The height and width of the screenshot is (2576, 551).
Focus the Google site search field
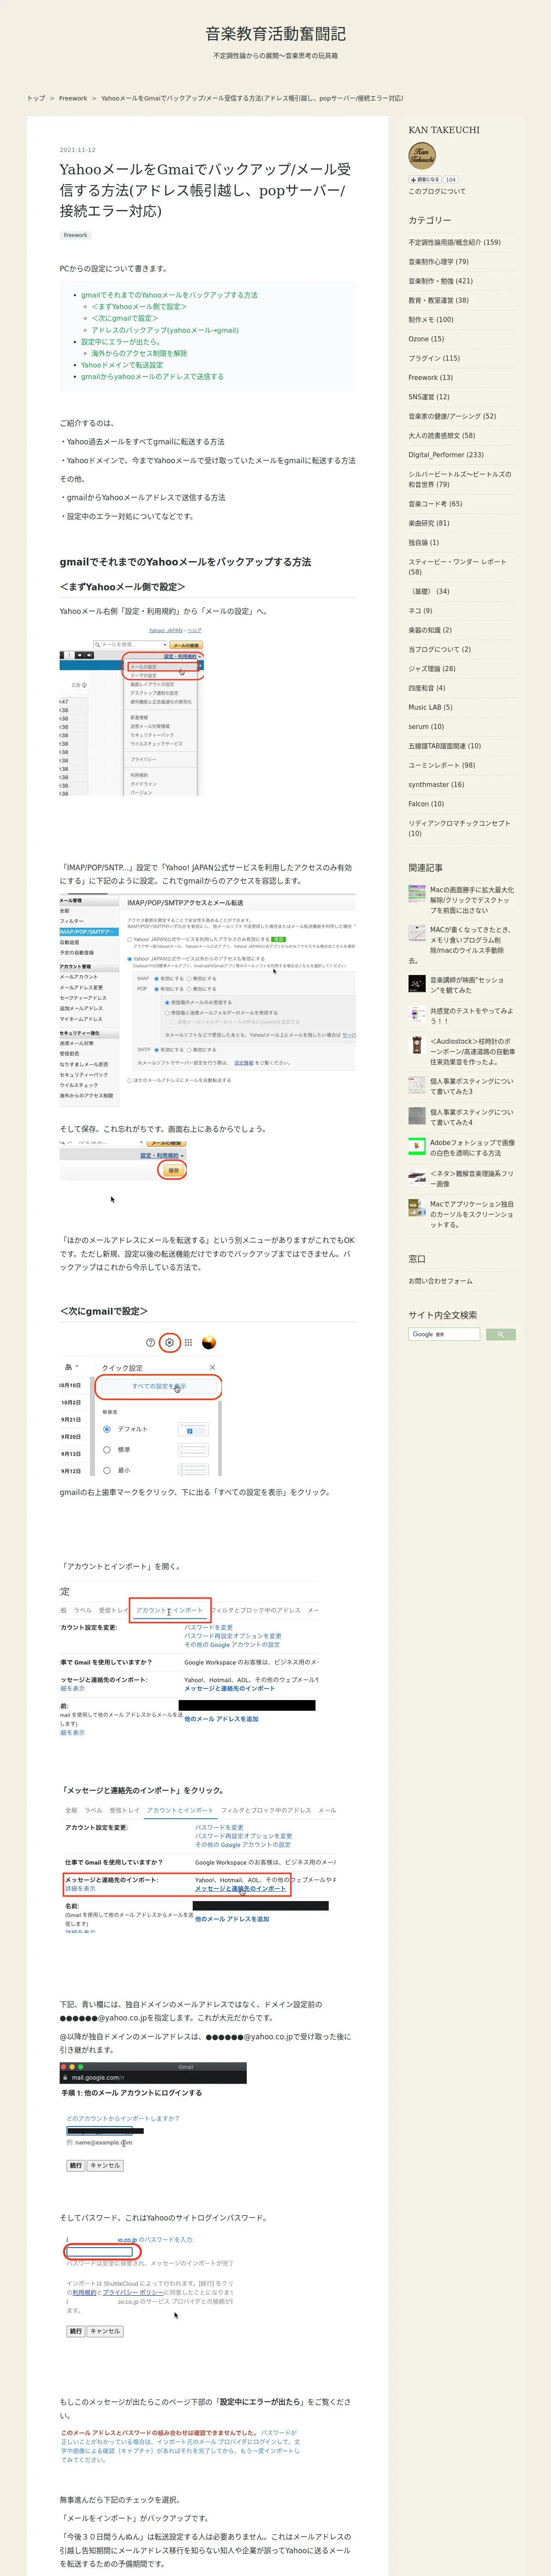pos(444,1334)
